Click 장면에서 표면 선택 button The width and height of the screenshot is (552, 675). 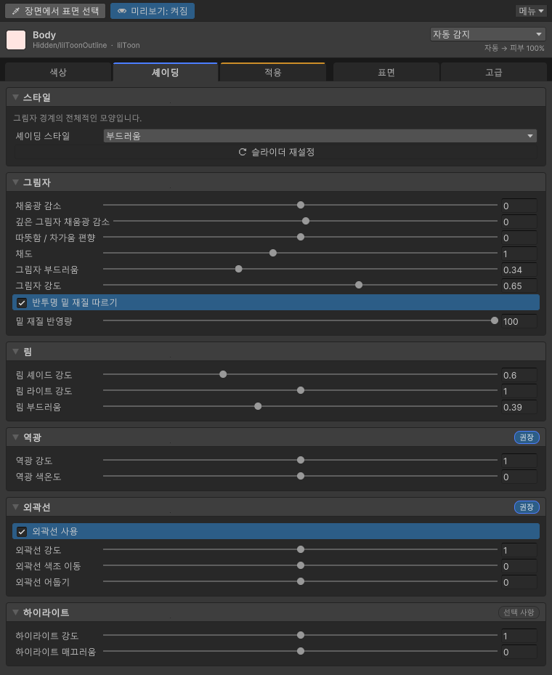[55, 11]
